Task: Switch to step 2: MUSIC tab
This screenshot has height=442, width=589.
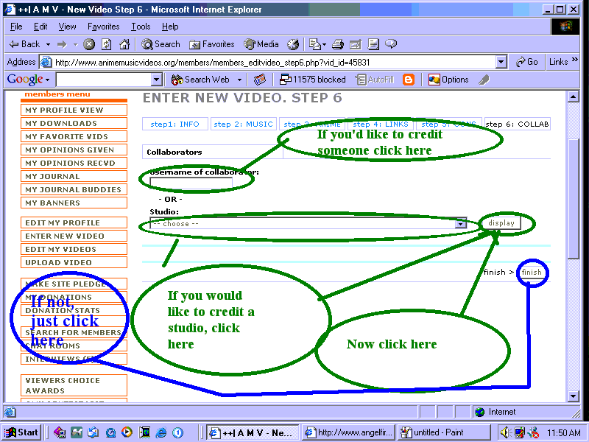Action: pyautogui.click(x=243, y=124)
